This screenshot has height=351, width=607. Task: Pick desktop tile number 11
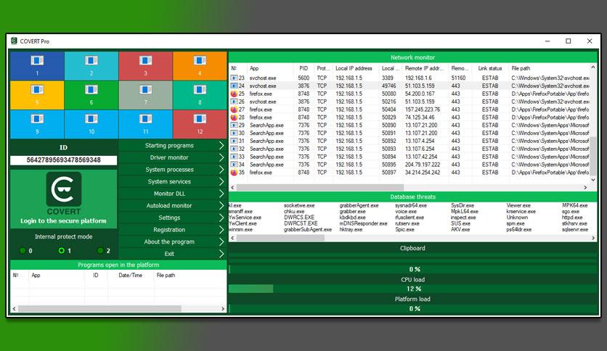pos(145,124)
